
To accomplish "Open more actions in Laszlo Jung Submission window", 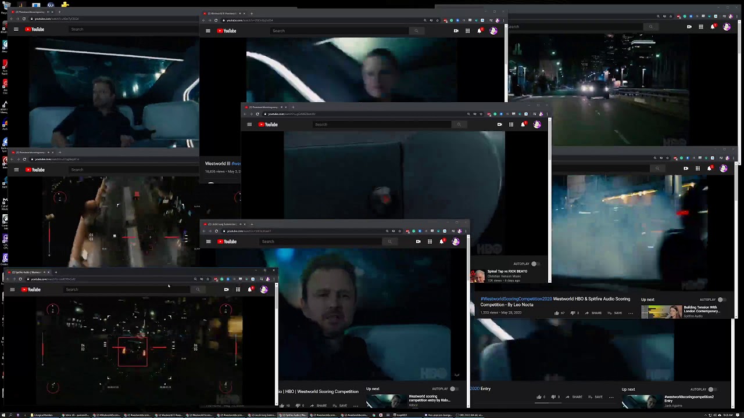I will point(356,406).
